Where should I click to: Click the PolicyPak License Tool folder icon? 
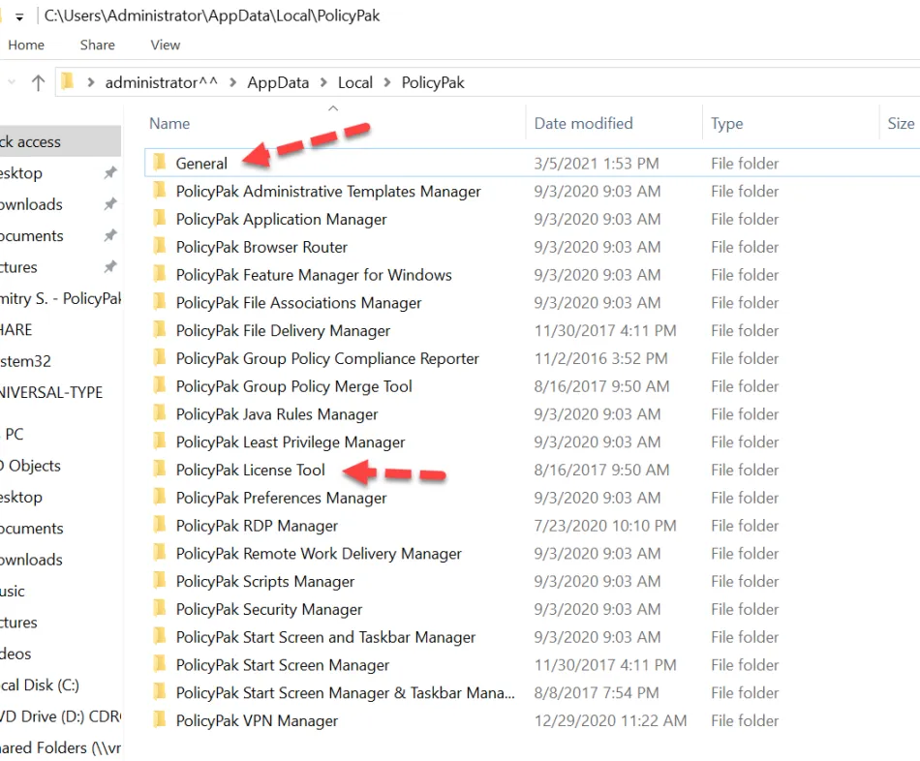[x=160, y=470]
